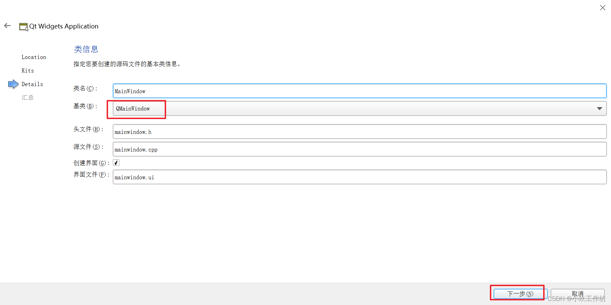
Task: Select the 汇总 summary step
Action: pyautogui.click(x=28, y=98)
